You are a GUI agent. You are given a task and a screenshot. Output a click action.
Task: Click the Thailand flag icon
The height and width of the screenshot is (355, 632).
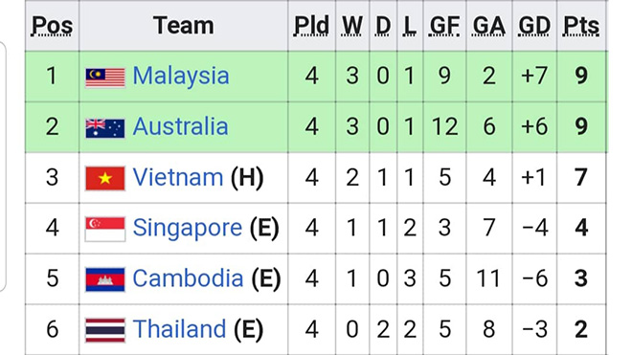click(x=105, y=330)
